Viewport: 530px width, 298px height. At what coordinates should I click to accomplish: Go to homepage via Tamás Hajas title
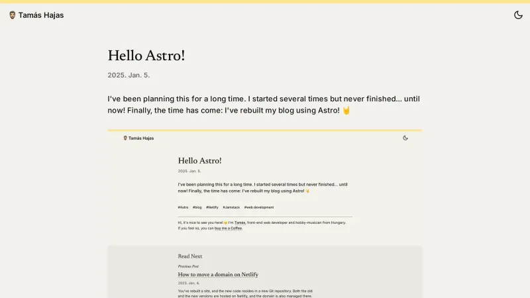pos(41,15)
